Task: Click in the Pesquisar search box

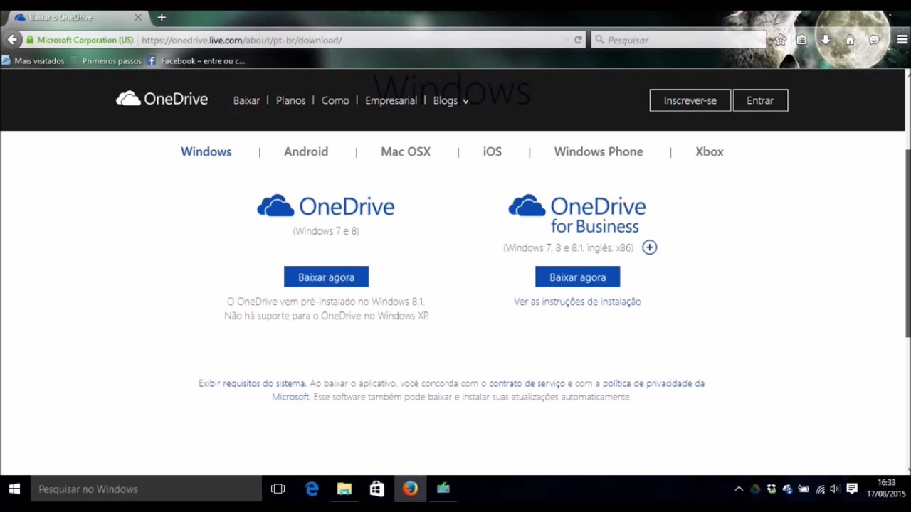Action: tap(680, 40)
